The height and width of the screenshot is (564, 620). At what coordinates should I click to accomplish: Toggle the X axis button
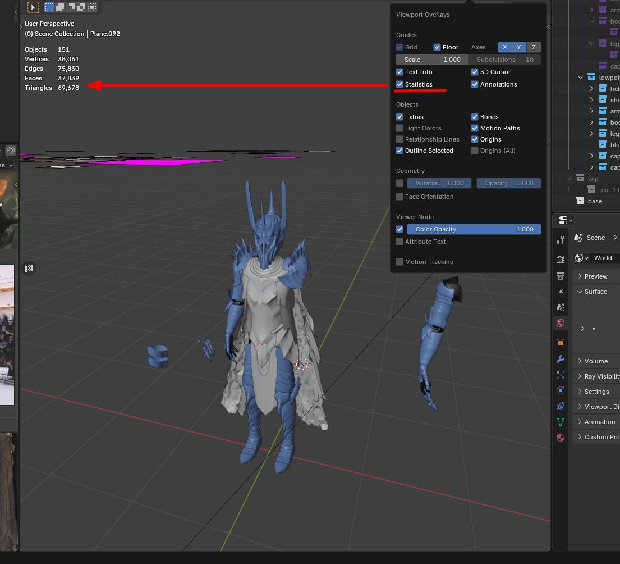[504, 47]
